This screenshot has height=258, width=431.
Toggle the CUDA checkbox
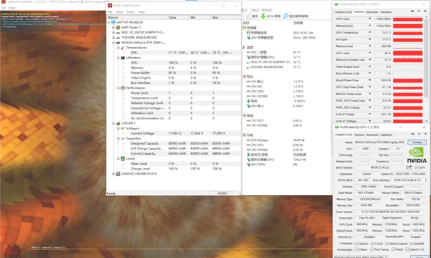pyautogui.click(x=373, y=244)
